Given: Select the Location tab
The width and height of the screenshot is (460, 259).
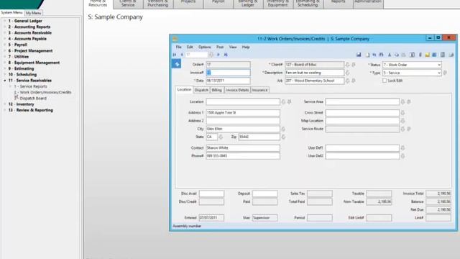Looking at the screenshot, I should (184, 89).
